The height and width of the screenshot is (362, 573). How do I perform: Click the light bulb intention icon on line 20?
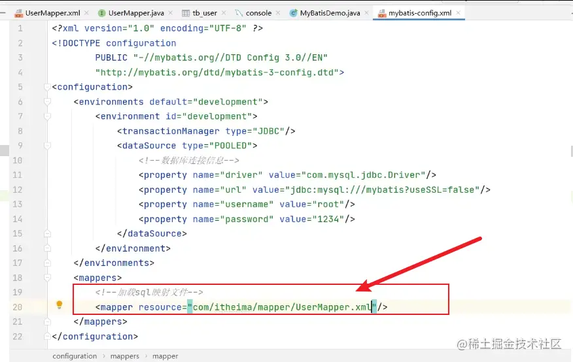[60, 304]
